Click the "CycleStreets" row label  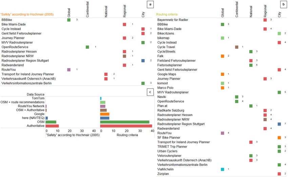[166, 51]
